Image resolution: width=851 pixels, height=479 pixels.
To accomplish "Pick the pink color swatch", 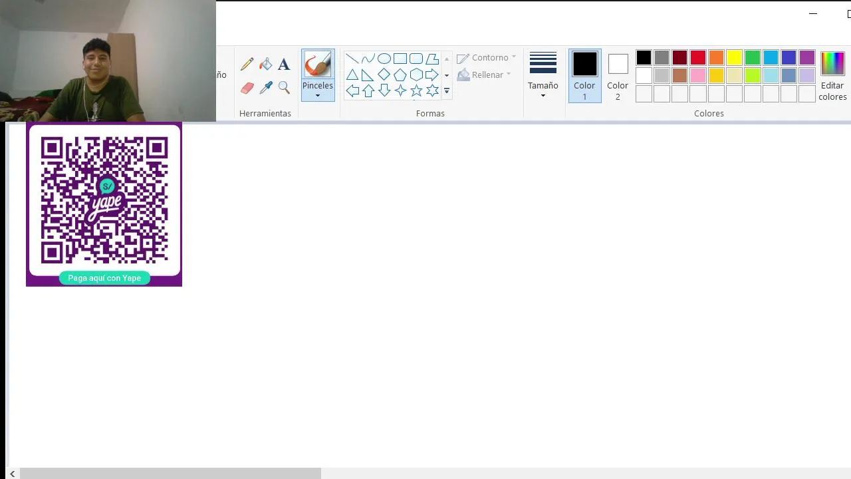I will (x=698, y=76).
